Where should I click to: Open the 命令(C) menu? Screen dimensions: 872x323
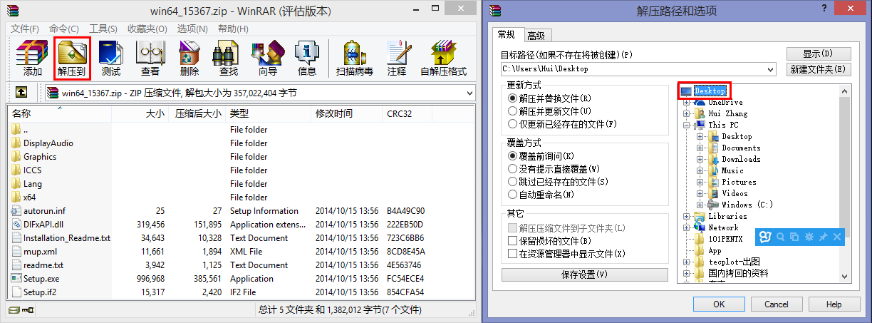(x=64, y=29)
